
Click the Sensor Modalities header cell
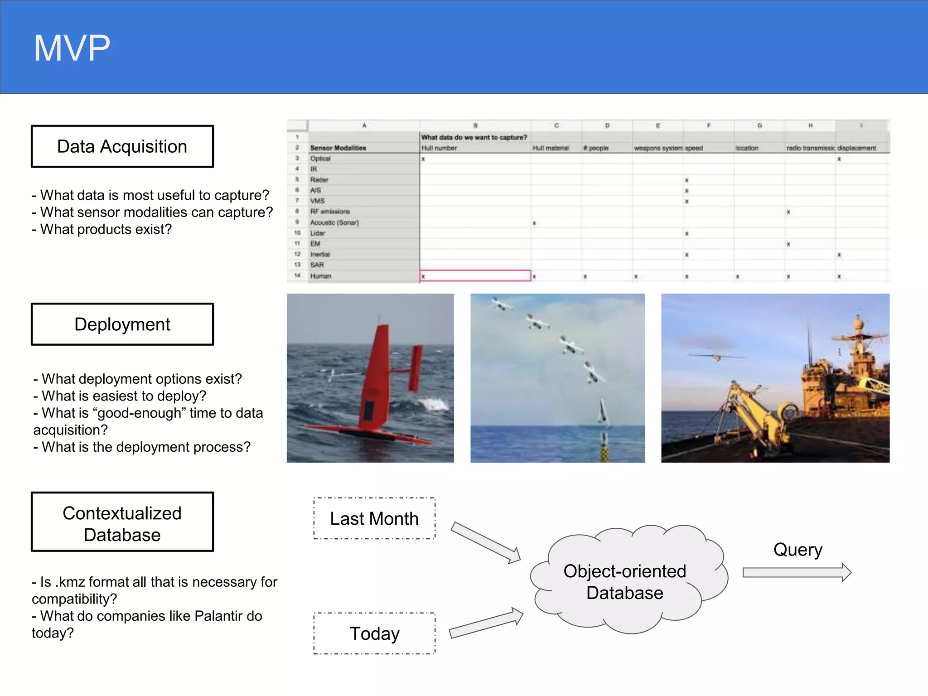pos(338,148)
